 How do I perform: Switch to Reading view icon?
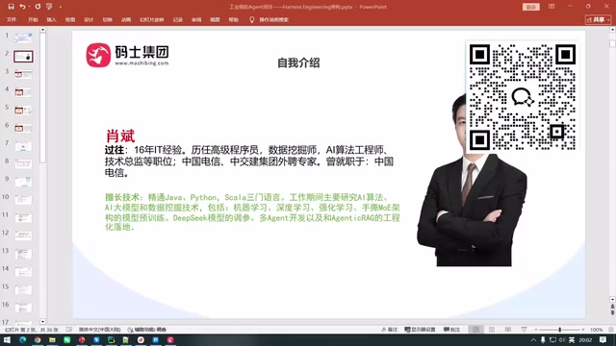coord(508,330)
